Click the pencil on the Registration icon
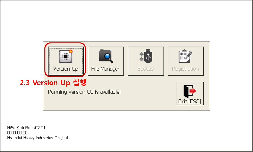This screenshot has width=253, height=152. point(189,55)
